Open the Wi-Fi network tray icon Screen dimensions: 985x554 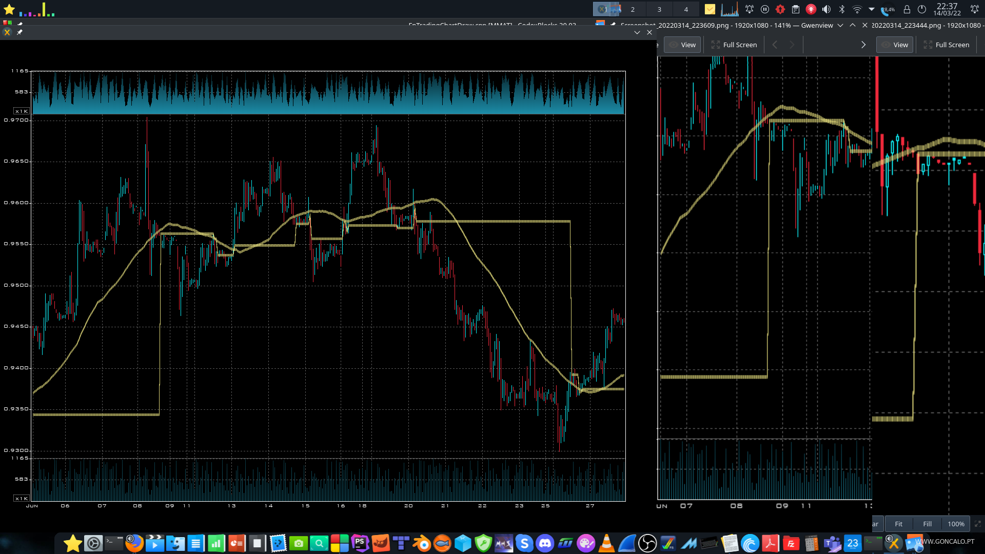pyautogui.click(x=857, y=9)
